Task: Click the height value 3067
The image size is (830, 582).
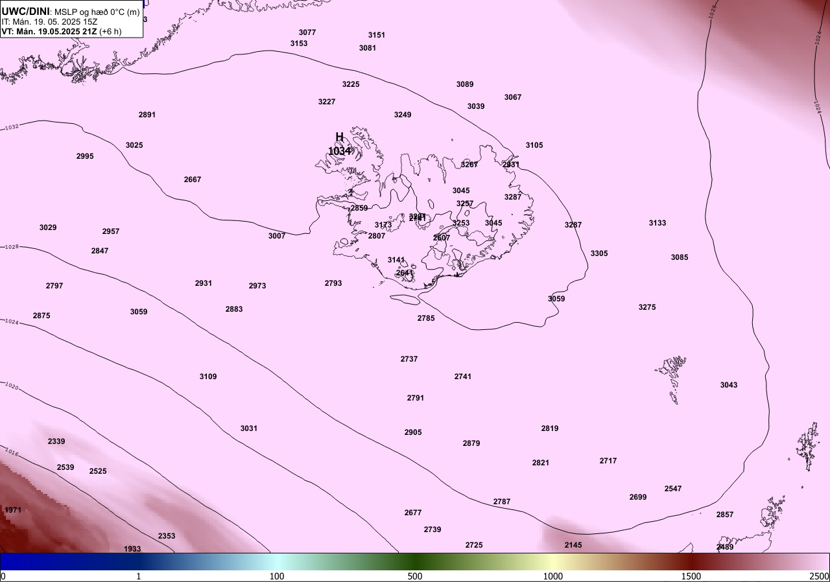Action: pos(513,97)
